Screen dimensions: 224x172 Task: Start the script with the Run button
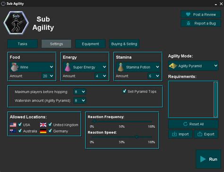(208, 159)
